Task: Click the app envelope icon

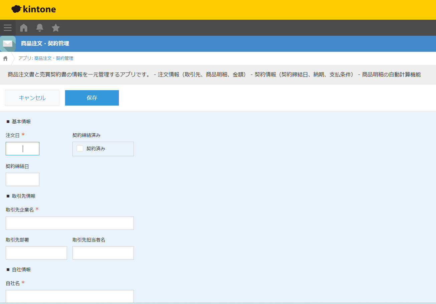Action: pyautogui.click(x=8, y=43)
